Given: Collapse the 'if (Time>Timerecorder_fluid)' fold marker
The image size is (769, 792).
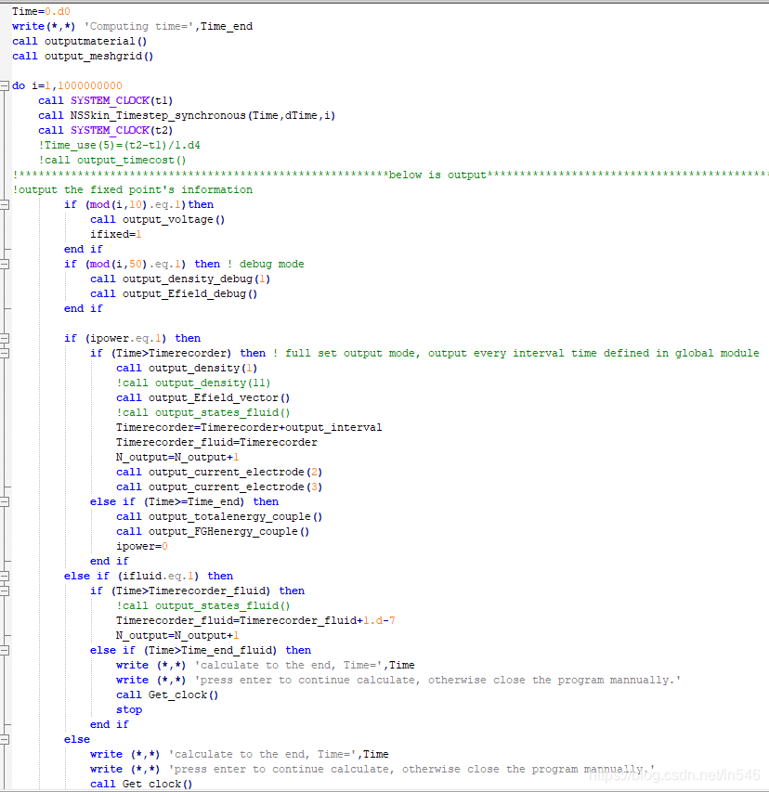Looking at the screenshot, I should point(5,591).
